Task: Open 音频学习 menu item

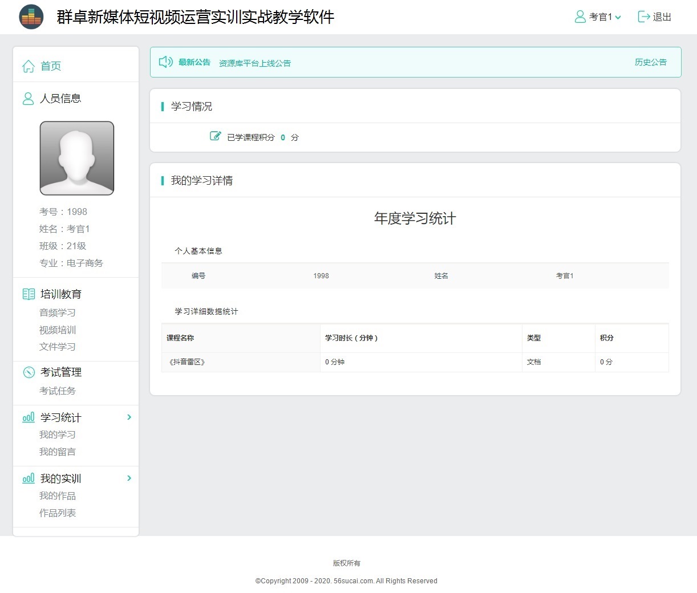Action: (x=57, y=312)
